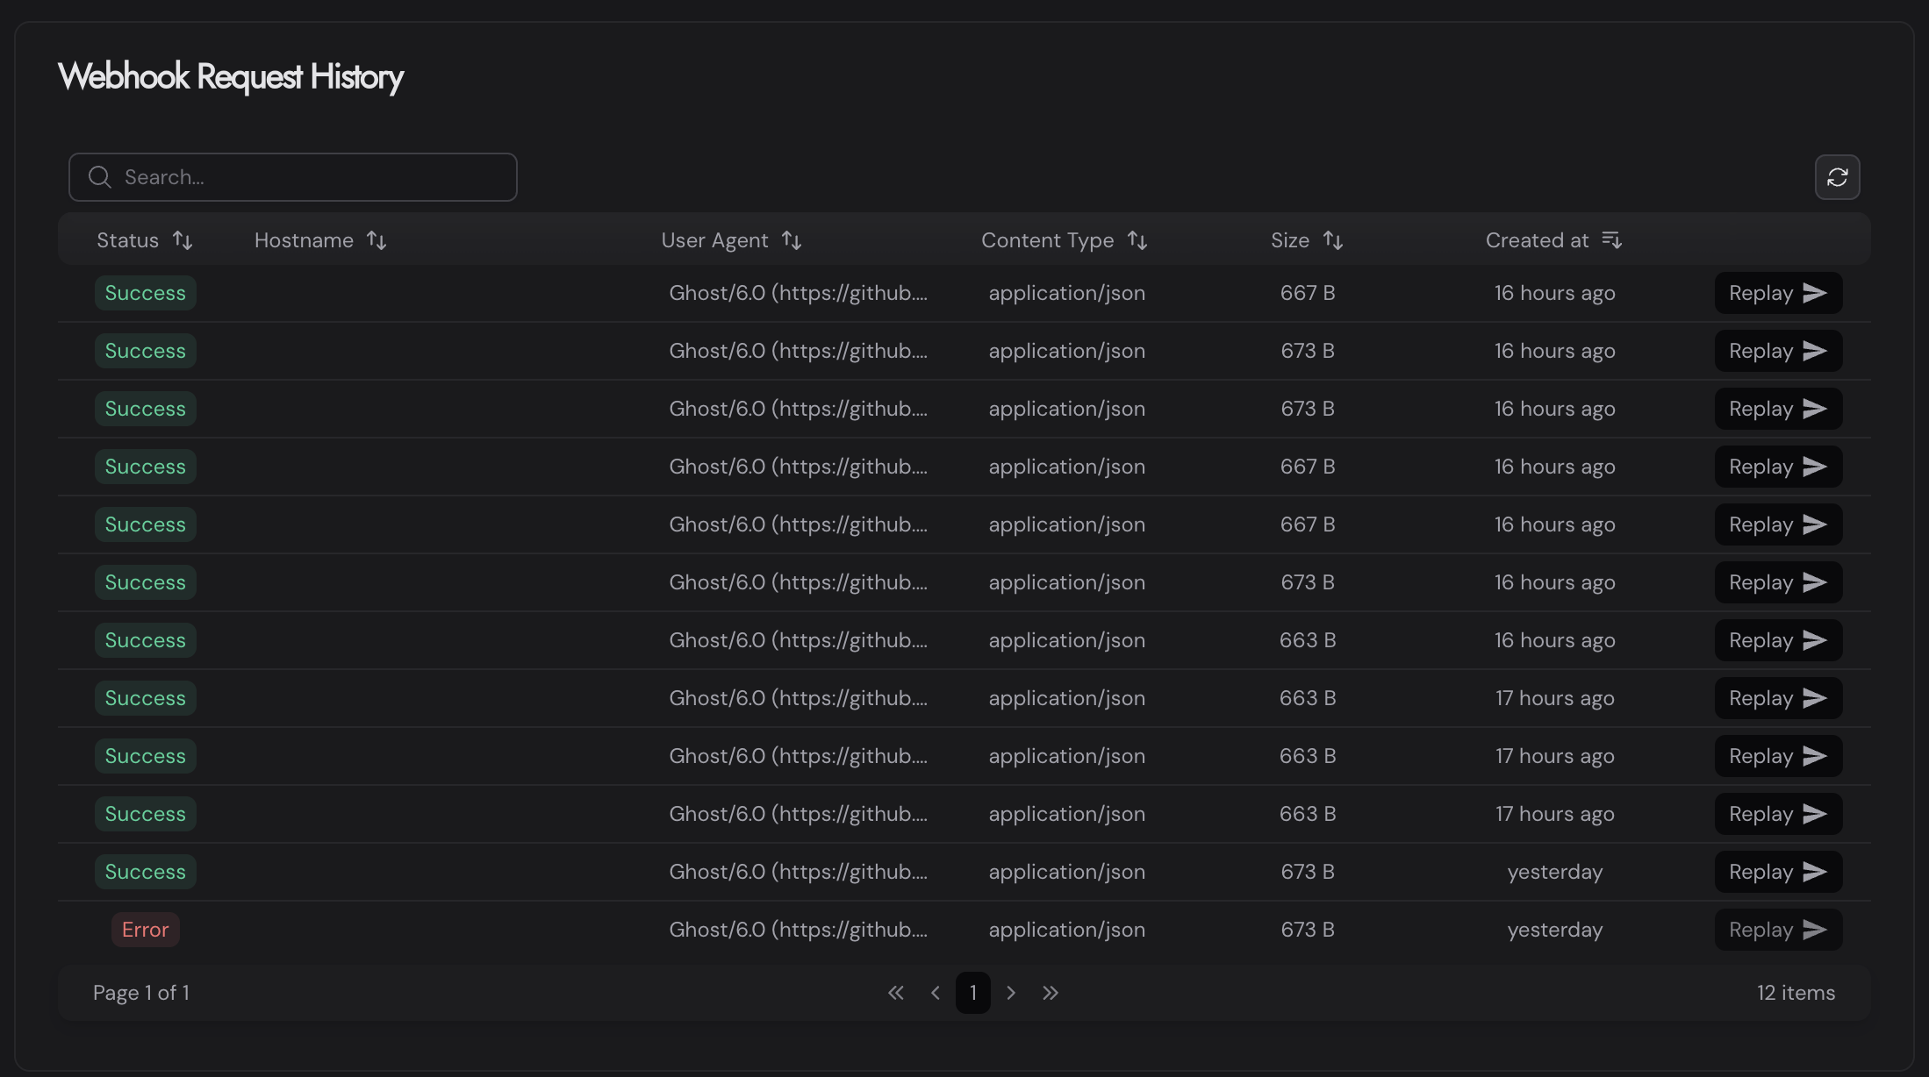Click the Error status badge

coord(145,930)
